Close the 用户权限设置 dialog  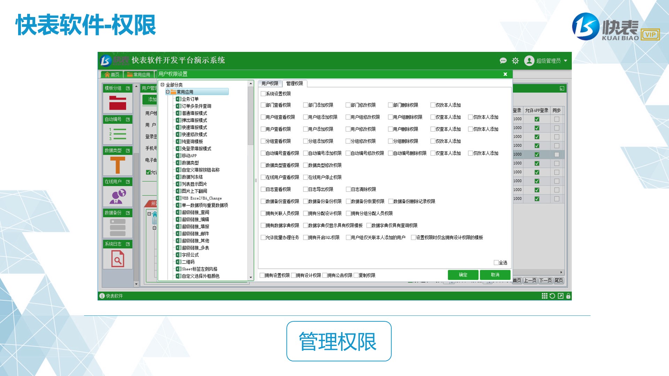(x=505, y=74)
